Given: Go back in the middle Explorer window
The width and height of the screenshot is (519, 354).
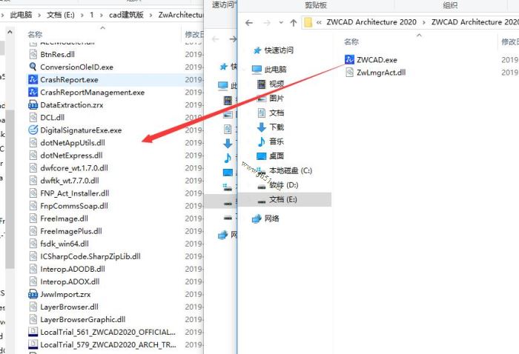Looking at the screenshot, I should 216,39.
